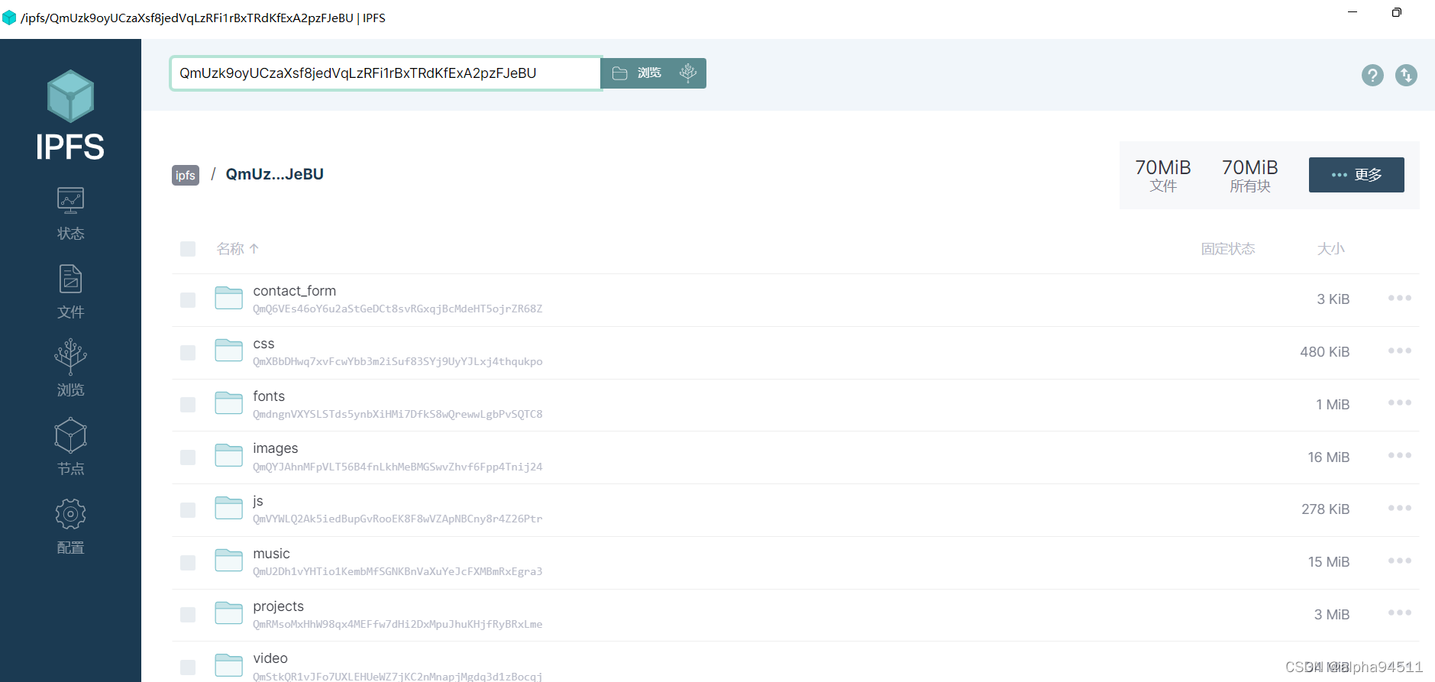This screenshot has height=682, width=1435.
Task: Open the css folder name
Action: tap(263, 344)
